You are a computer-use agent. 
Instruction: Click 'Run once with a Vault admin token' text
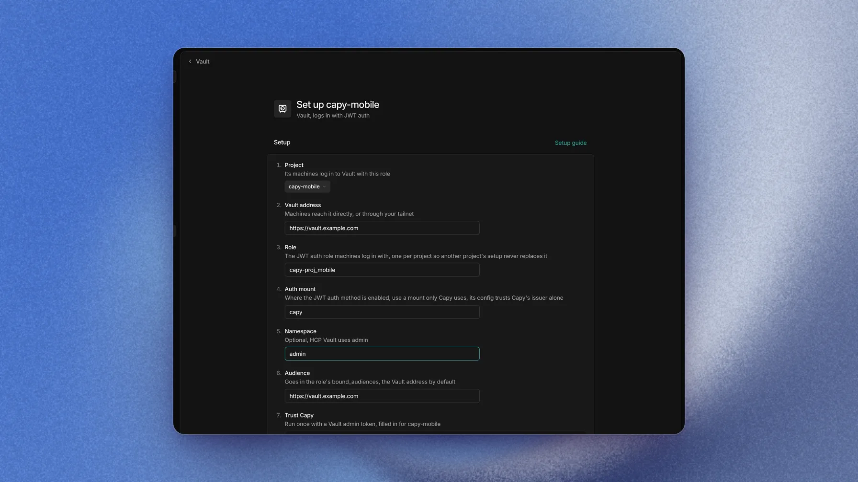[362, 424]
